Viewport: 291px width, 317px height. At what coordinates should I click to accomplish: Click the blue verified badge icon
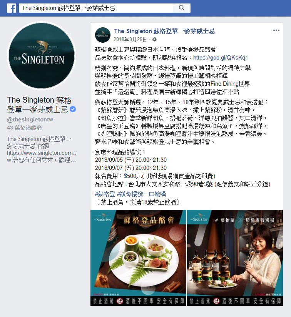coord(73,109)
